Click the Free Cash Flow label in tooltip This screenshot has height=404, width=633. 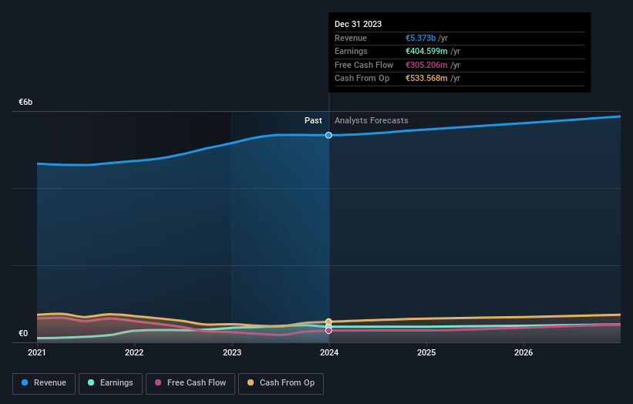pos(364,65)
